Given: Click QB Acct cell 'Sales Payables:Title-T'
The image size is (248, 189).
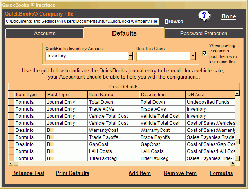Looking at the screenshot, I should tap(210, 158).
